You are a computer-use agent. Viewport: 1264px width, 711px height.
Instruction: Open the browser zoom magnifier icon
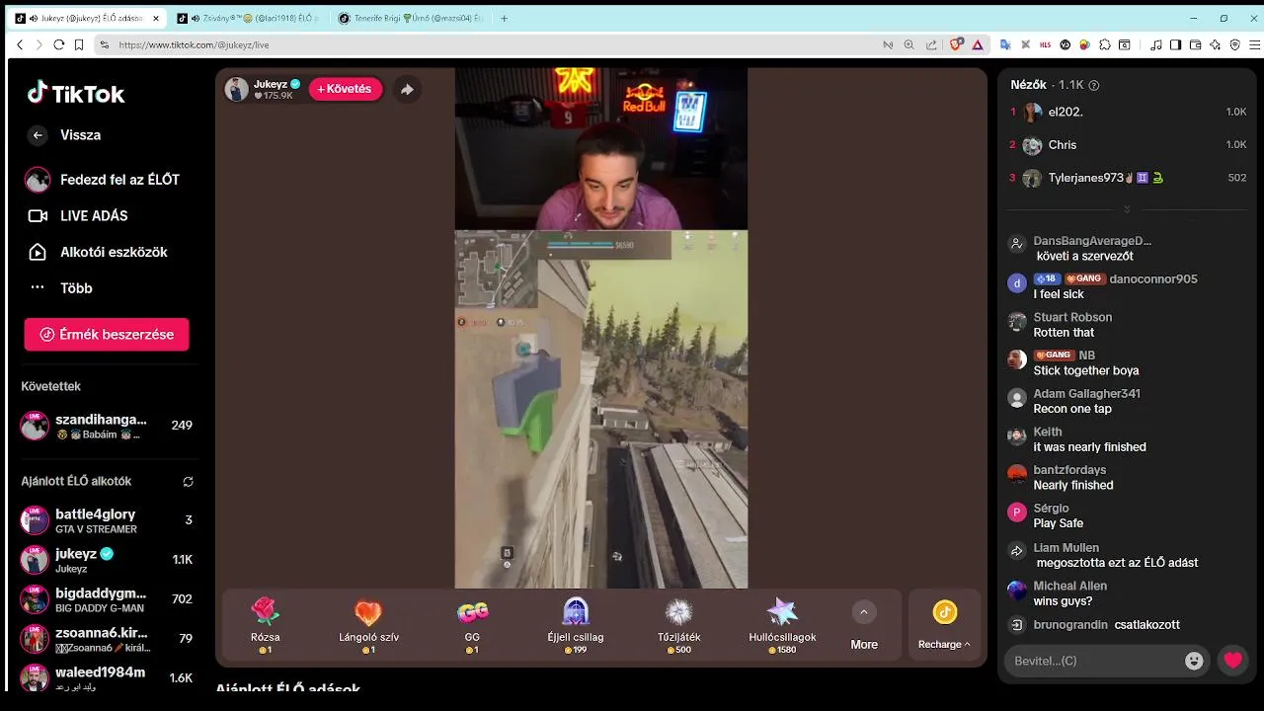(x=908, y=44)
